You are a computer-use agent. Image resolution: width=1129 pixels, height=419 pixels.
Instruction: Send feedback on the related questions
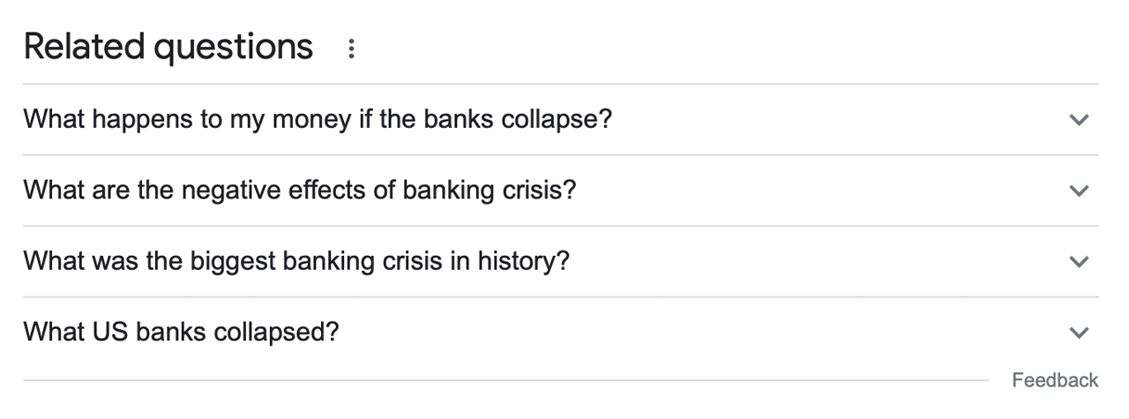point(1055,380)
